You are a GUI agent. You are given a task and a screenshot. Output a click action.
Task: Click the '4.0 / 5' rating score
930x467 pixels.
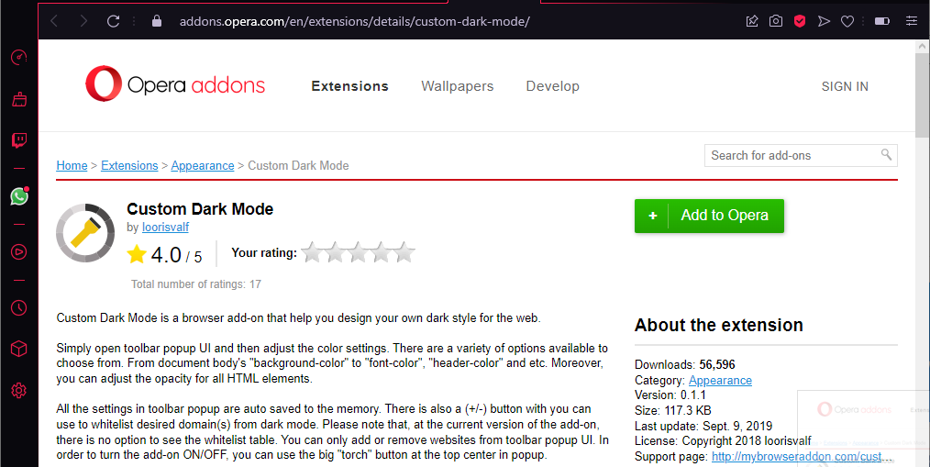click(176, 255)
